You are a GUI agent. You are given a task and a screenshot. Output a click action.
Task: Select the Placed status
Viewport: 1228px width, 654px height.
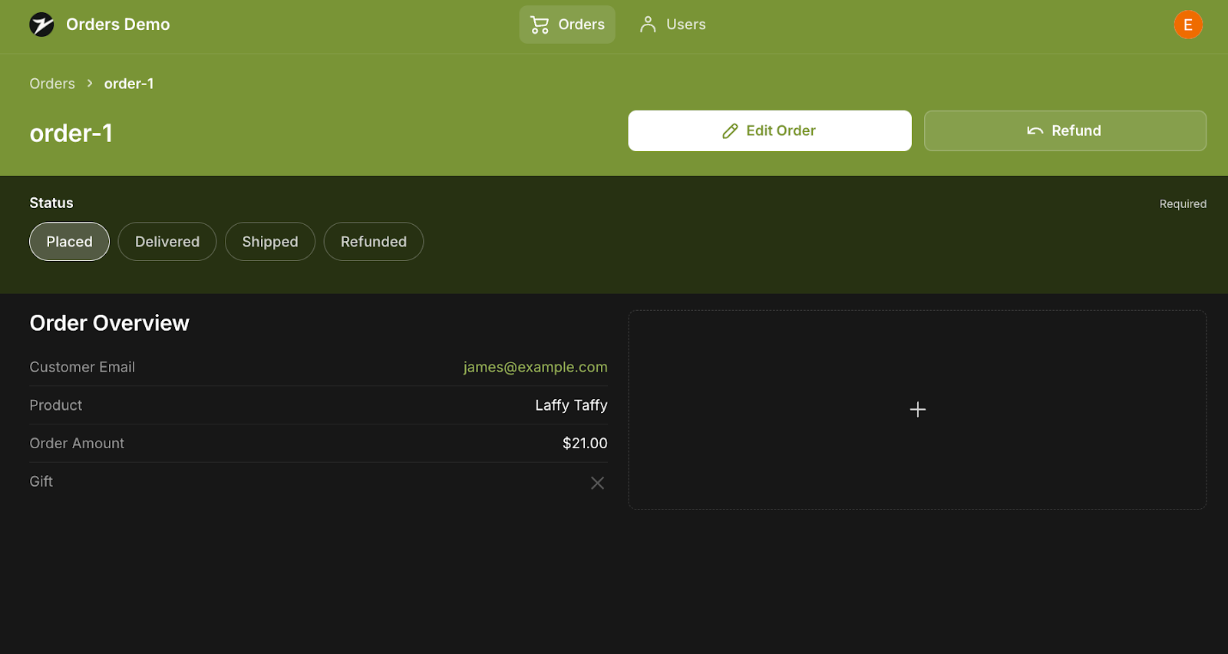[69, 242]
